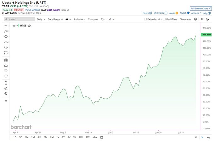Viewport: 214px width, 141px height.
Task: Click the redo arrow icon
Action: [6, 76]
